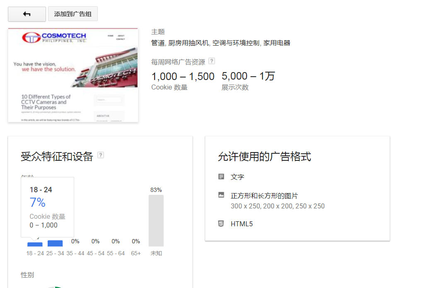Click the HTML5 shield icon
Image resolution: width=423 pixels, height=288 pixels.
[221, 224]
